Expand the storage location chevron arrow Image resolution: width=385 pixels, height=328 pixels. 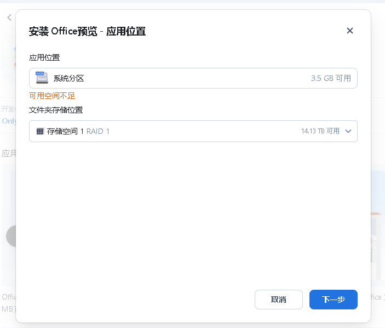coord(348,131)
